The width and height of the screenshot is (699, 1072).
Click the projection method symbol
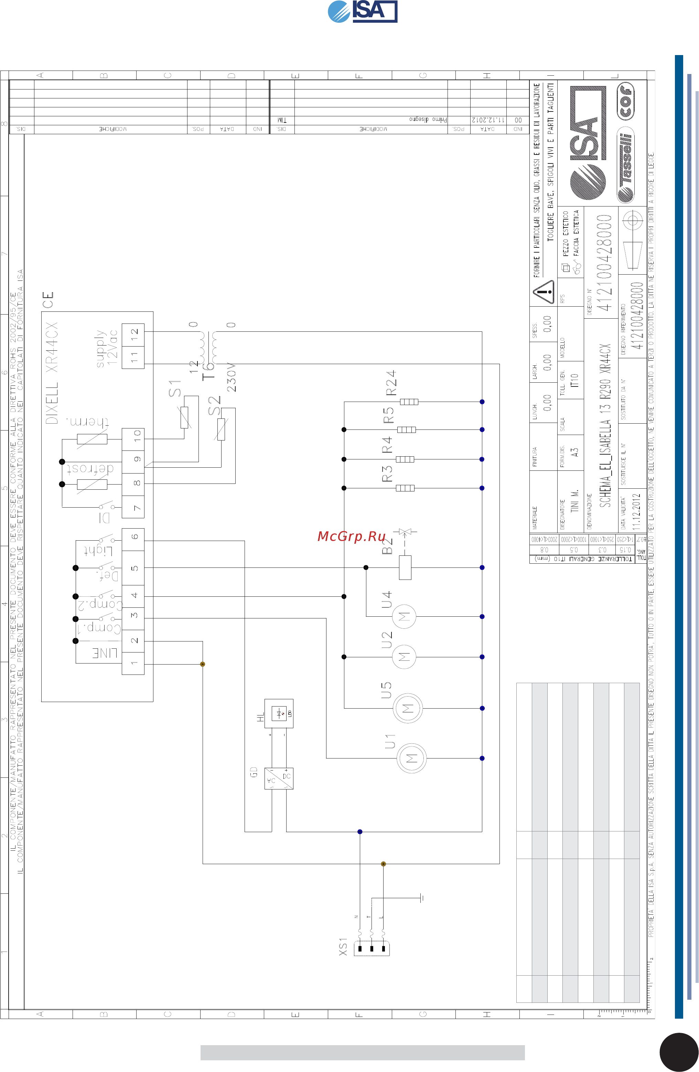coord(632,240)
